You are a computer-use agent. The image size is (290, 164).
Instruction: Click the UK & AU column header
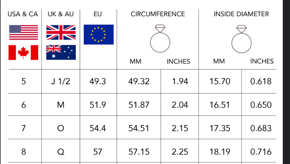(61, 14)
